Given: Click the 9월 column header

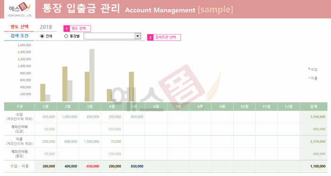Looking at the screenshot, I should pos(222,107).
